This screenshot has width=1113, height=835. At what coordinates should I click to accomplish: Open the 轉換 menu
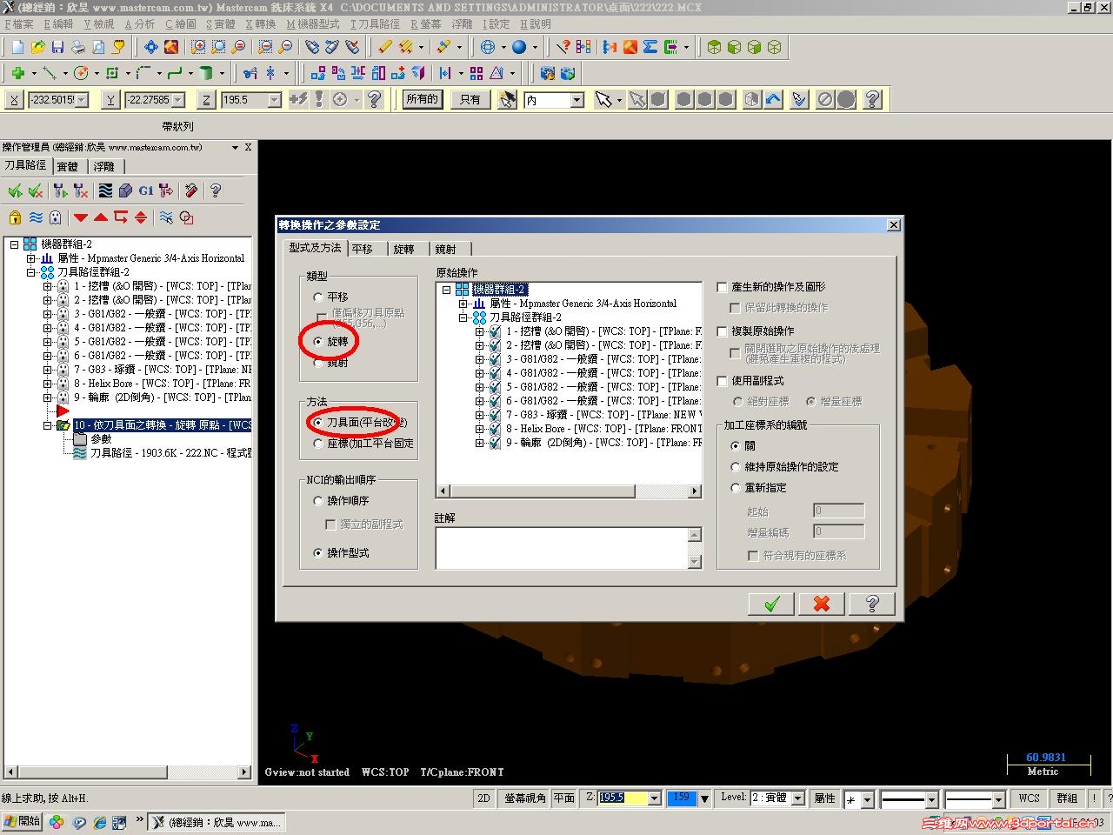(261, 24)
